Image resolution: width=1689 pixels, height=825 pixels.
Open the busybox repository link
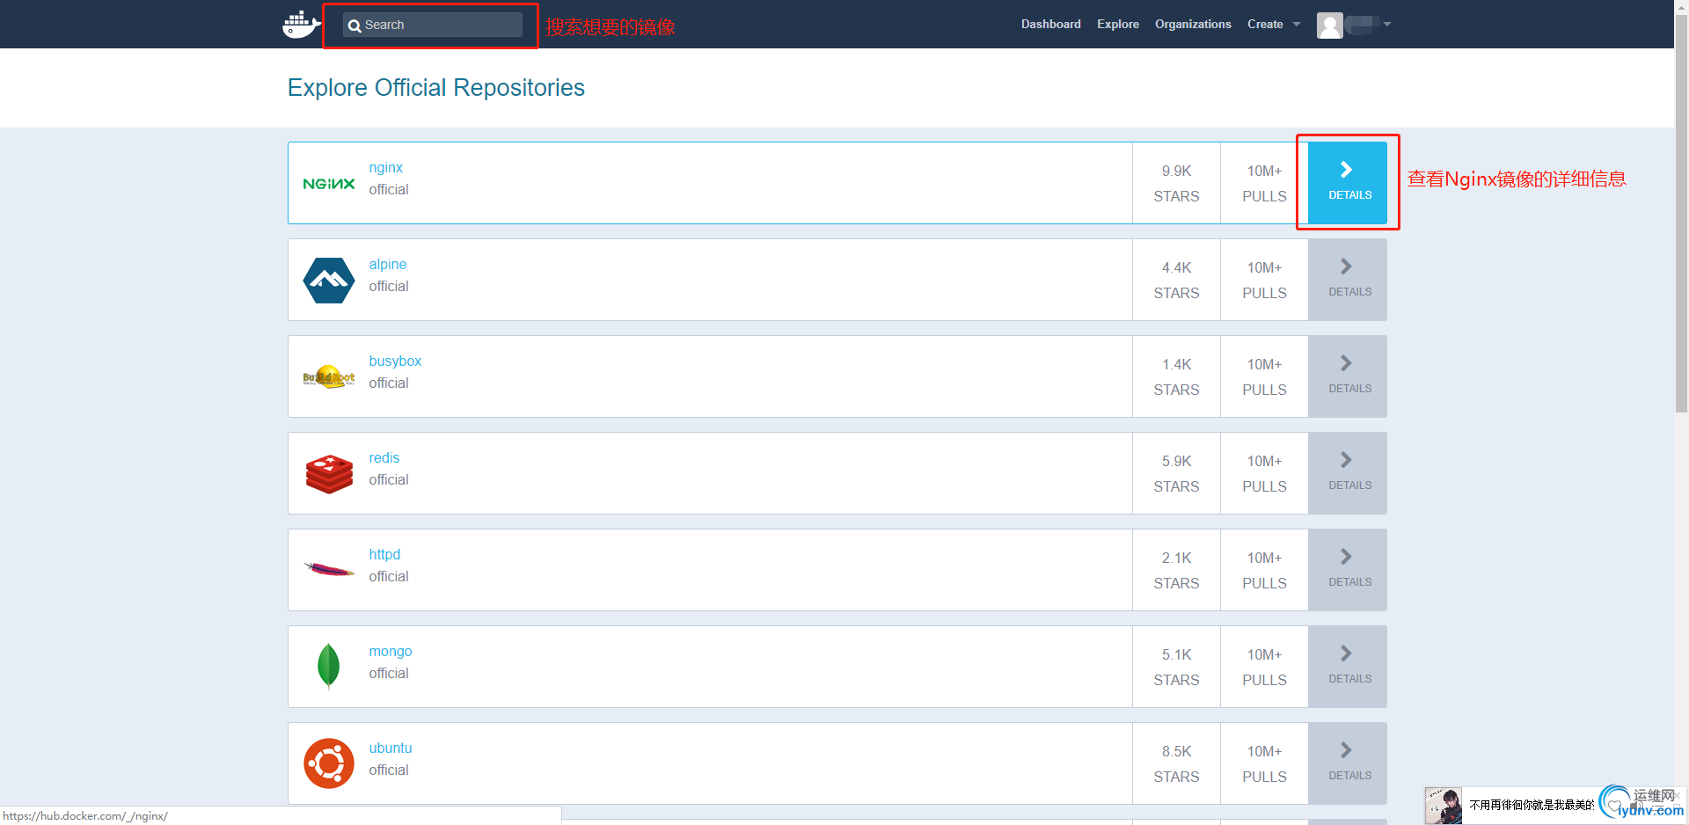click(x=395, y=361)
